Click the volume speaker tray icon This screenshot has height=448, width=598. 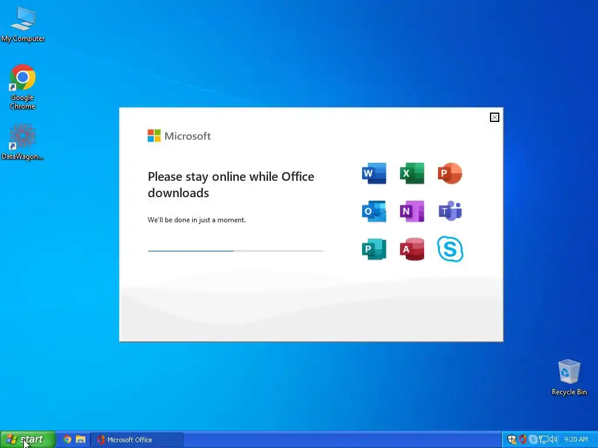pos(554,439)
